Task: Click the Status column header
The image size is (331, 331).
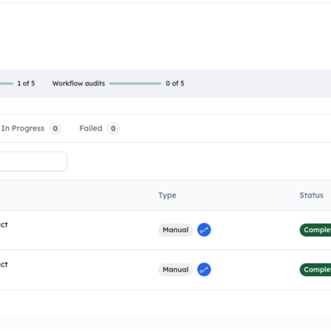Action: tap(311, 195)
